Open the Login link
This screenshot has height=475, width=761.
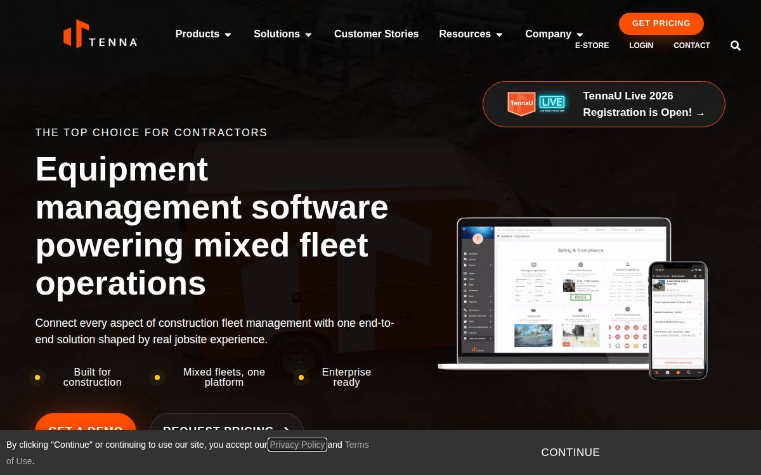[641, 46]
